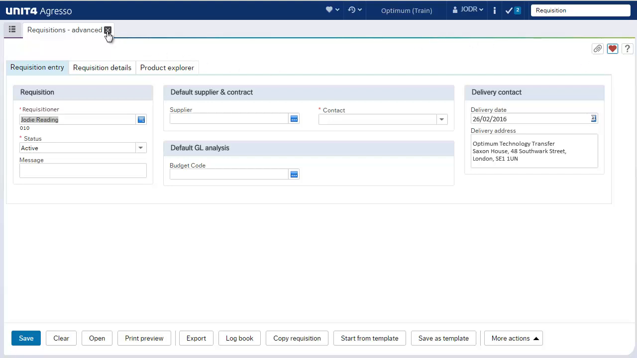Image resolution: width=637 pixels, height=358 pixels.
Task: Click the UNIT4 Agresso logo
Action: pyautogui.click(x=39, y=10)
